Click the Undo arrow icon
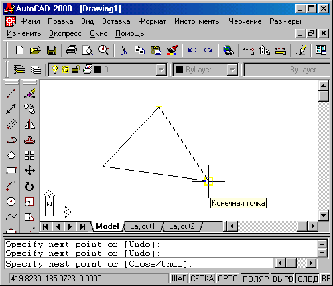333x286 pixels. pyautogui.click(x=192, y=50)
